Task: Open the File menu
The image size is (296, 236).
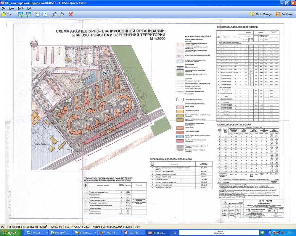Action: (x=4, y=8)
